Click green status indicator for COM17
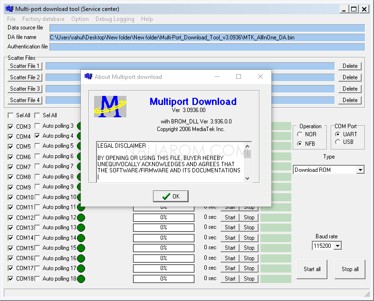Viewport: 374px width, 301px height. pyautogui.click(x=81, y=268)
